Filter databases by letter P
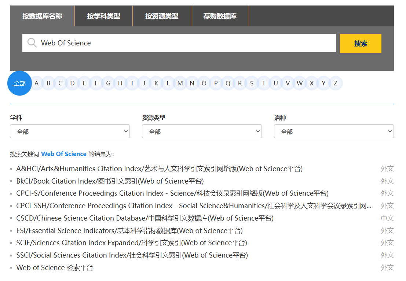406x281 pixels. point(216,83)
